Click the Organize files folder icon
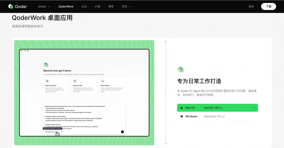 (x=75, y=81)
